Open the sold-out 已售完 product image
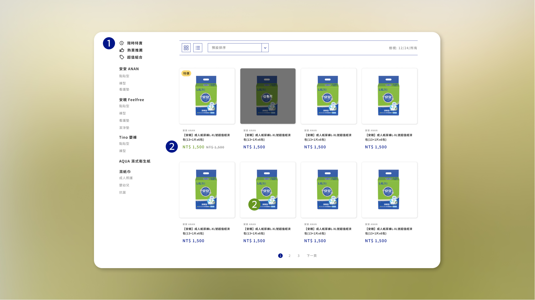 point(268,96)
